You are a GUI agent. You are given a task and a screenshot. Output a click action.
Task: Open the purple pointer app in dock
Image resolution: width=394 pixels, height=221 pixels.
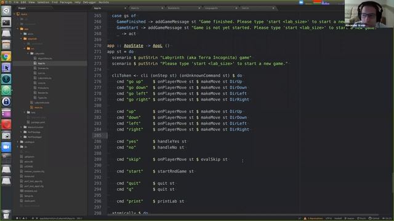pyautogui.click(x=6, y=68)
